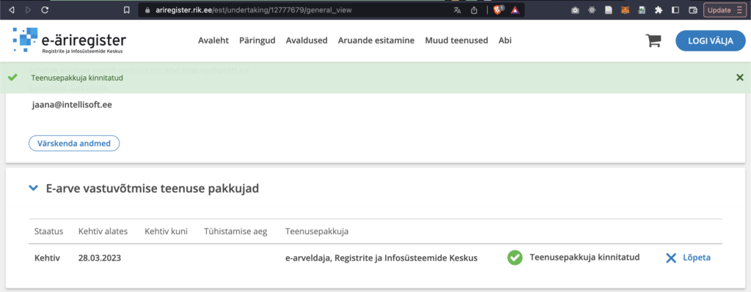Click the blue X icon beside Lõpeta
Screen dimensions: 751x292
[x=671, y=258]
